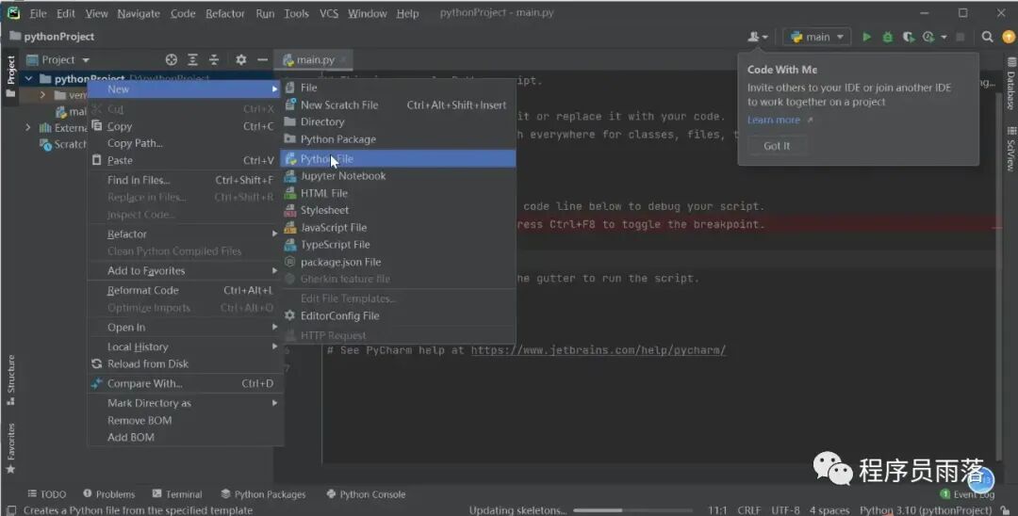Open the Refactor context submenu
The height and width of the screenshot is (516, 1018).
(x=185, y=234)
